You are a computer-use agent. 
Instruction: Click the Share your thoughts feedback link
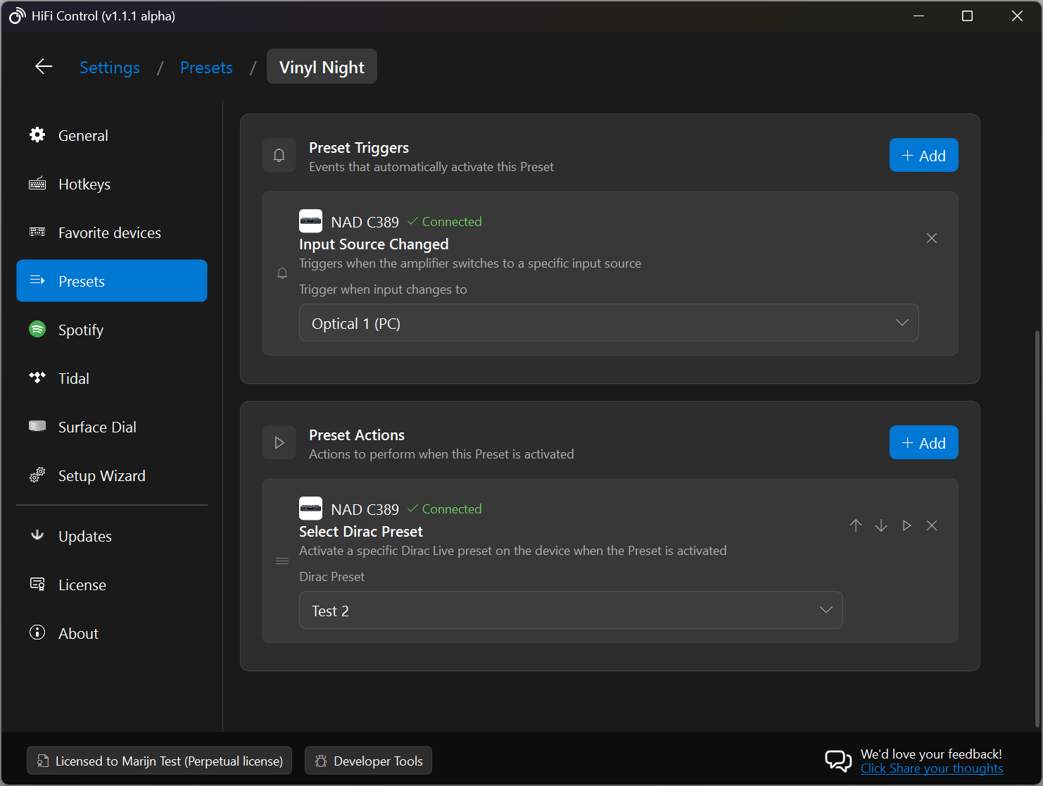(x=931, y=768)
